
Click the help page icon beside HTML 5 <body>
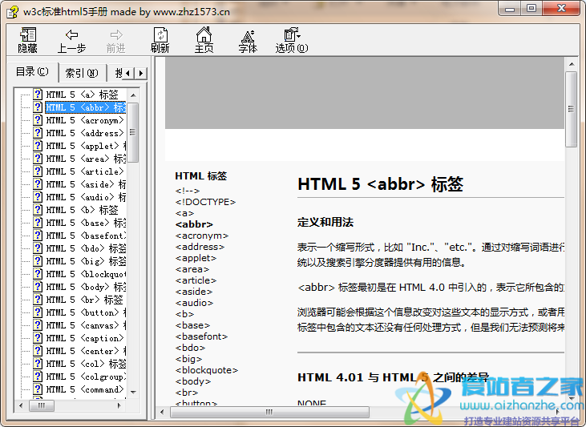point(38,287)
